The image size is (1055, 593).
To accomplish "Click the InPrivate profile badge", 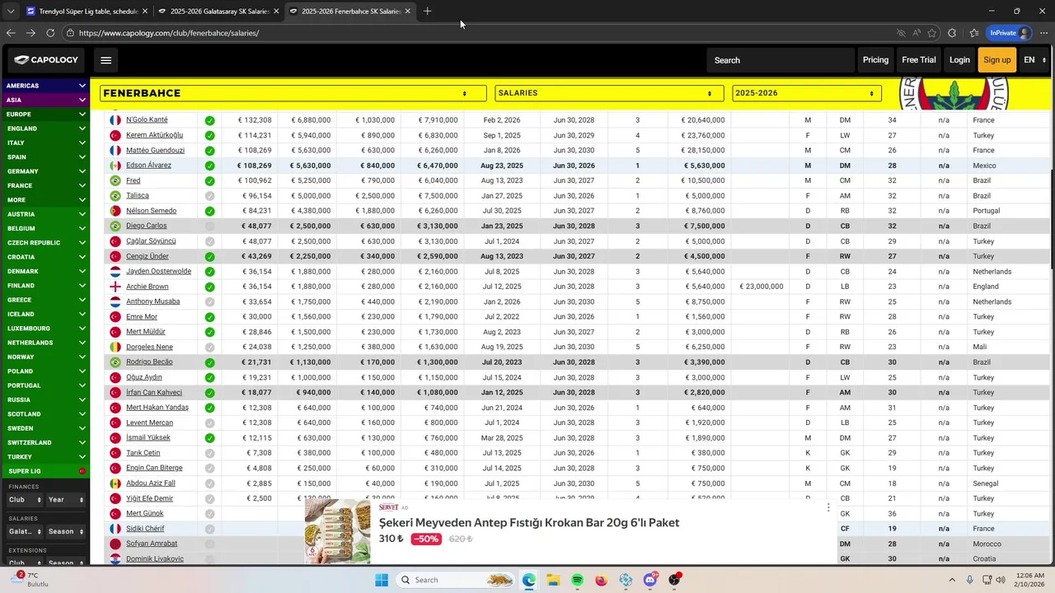I will click(1010, 33).
